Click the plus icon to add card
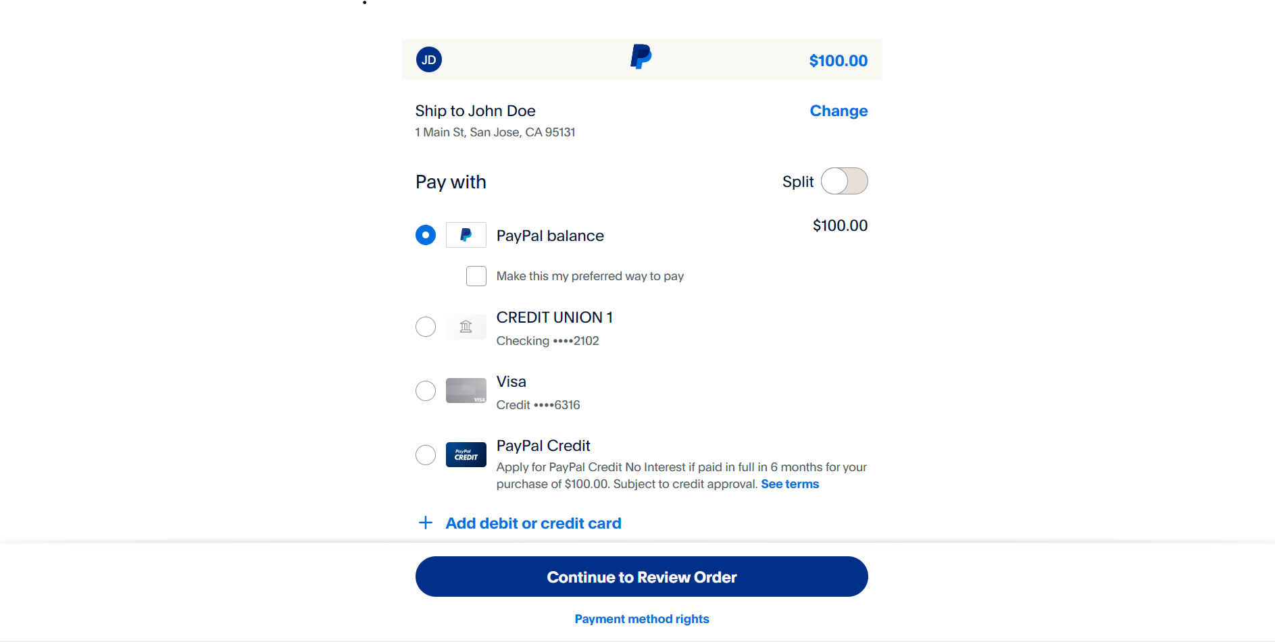 pos(426,523)
